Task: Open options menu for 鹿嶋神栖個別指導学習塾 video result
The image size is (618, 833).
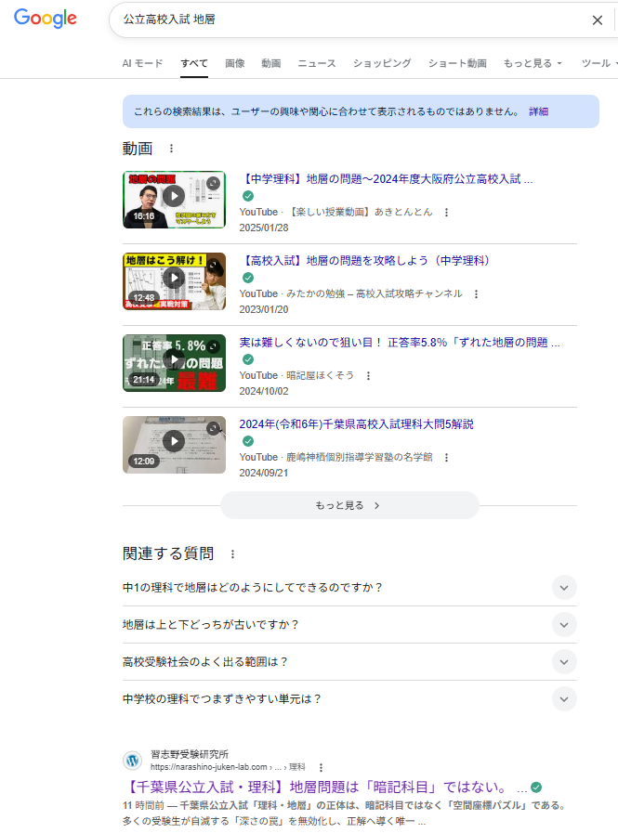Action: (446, 458)
